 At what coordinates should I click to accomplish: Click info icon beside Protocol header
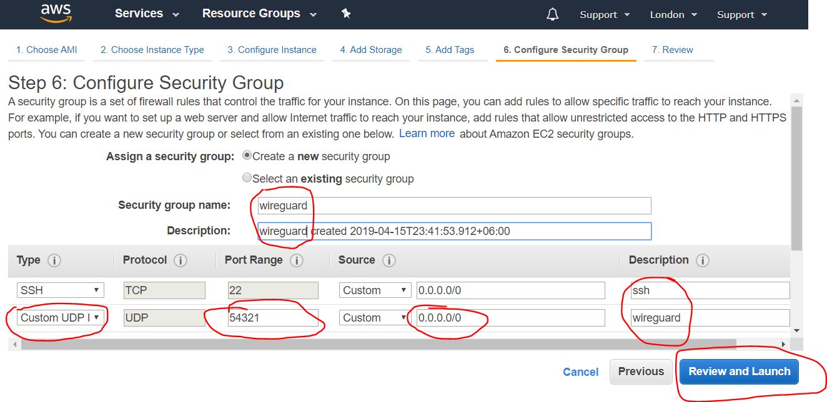tap(181, 261)
